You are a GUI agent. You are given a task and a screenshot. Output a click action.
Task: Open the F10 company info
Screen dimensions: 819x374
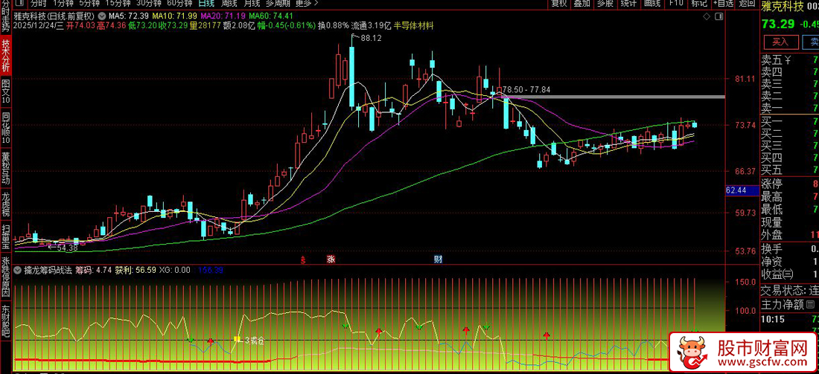[676, 3]
